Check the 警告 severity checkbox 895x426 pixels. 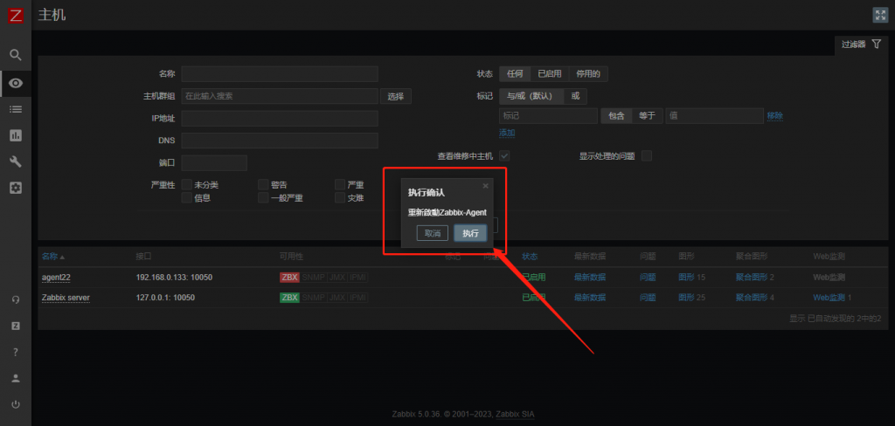(263, 185)
